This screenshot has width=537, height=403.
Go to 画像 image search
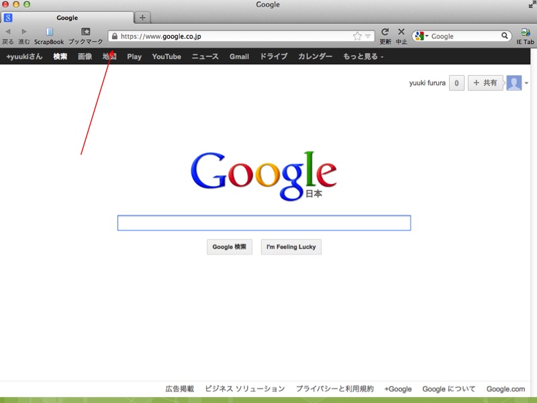point(85,56)
